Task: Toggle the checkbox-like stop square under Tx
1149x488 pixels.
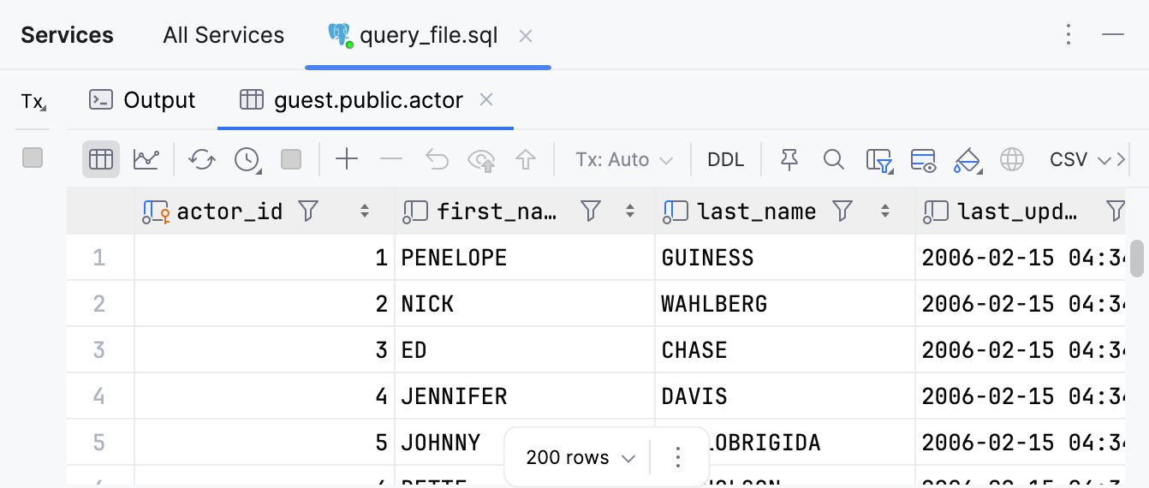Action: [x=33, y=158]
